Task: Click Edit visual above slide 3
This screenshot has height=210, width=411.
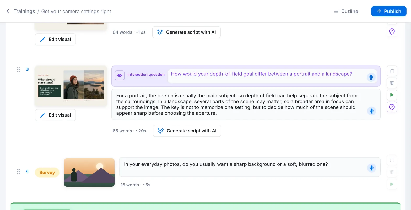Action: pyautogui.click(x=55, y=39)
